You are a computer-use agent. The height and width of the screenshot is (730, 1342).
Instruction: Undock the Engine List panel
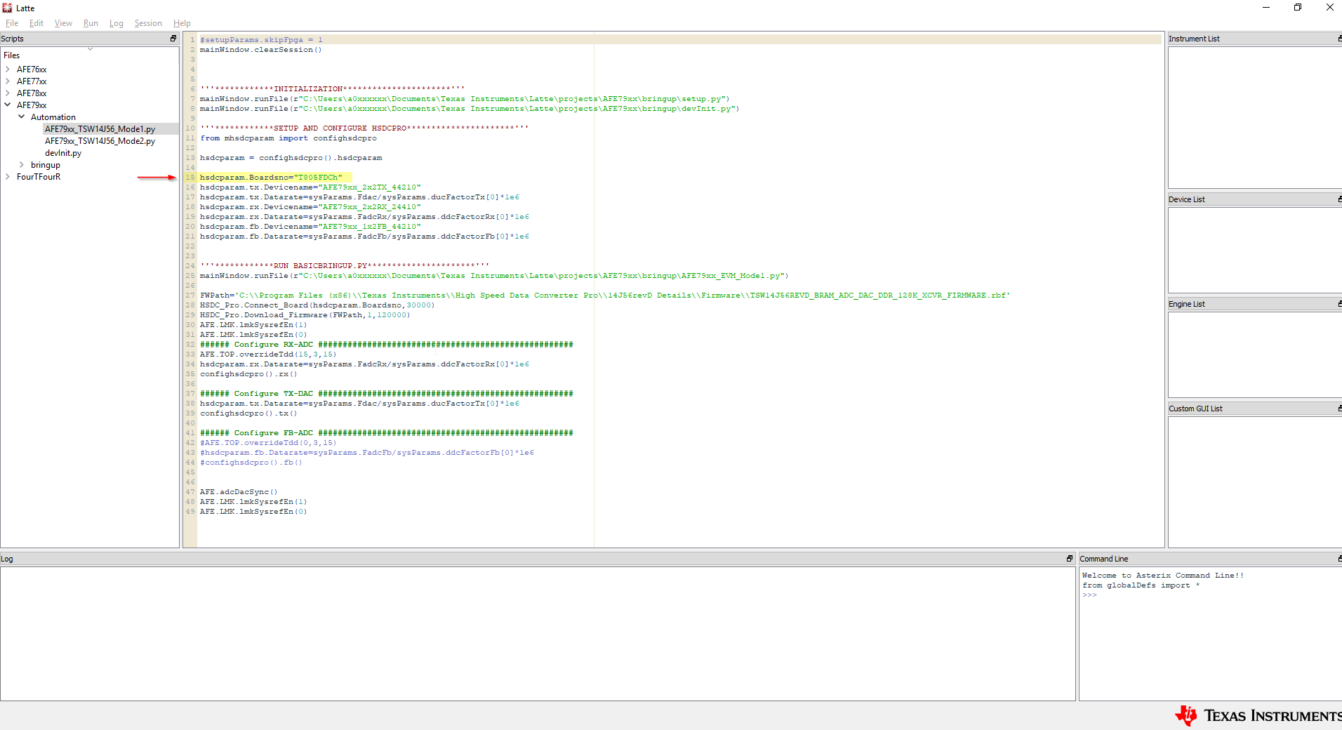pyautogui.click(x=1339, y=304)
